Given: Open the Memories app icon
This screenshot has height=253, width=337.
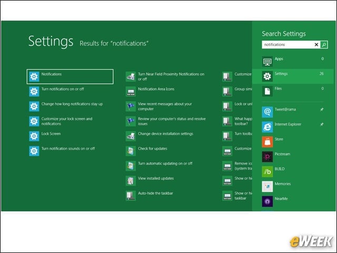Looking at the screenshot, I should [x=267, y=186].
